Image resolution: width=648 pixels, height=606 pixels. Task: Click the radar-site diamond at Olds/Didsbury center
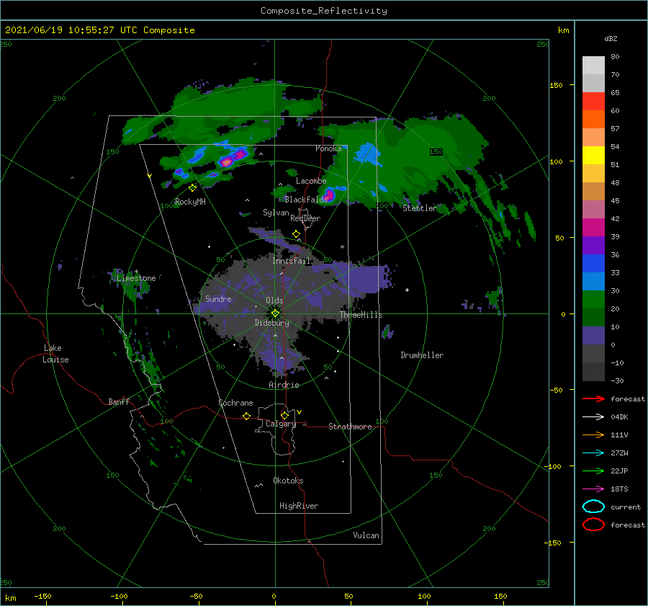pos(275,313)
